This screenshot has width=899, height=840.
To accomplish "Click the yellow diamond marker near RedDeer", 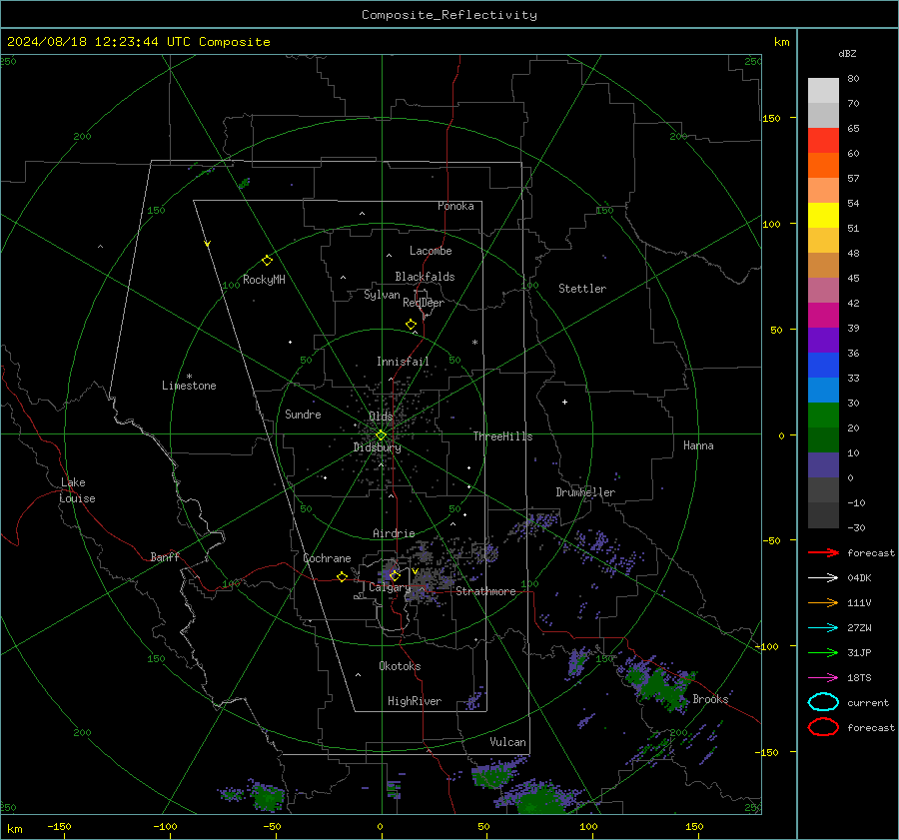I will tap(411, 325).
